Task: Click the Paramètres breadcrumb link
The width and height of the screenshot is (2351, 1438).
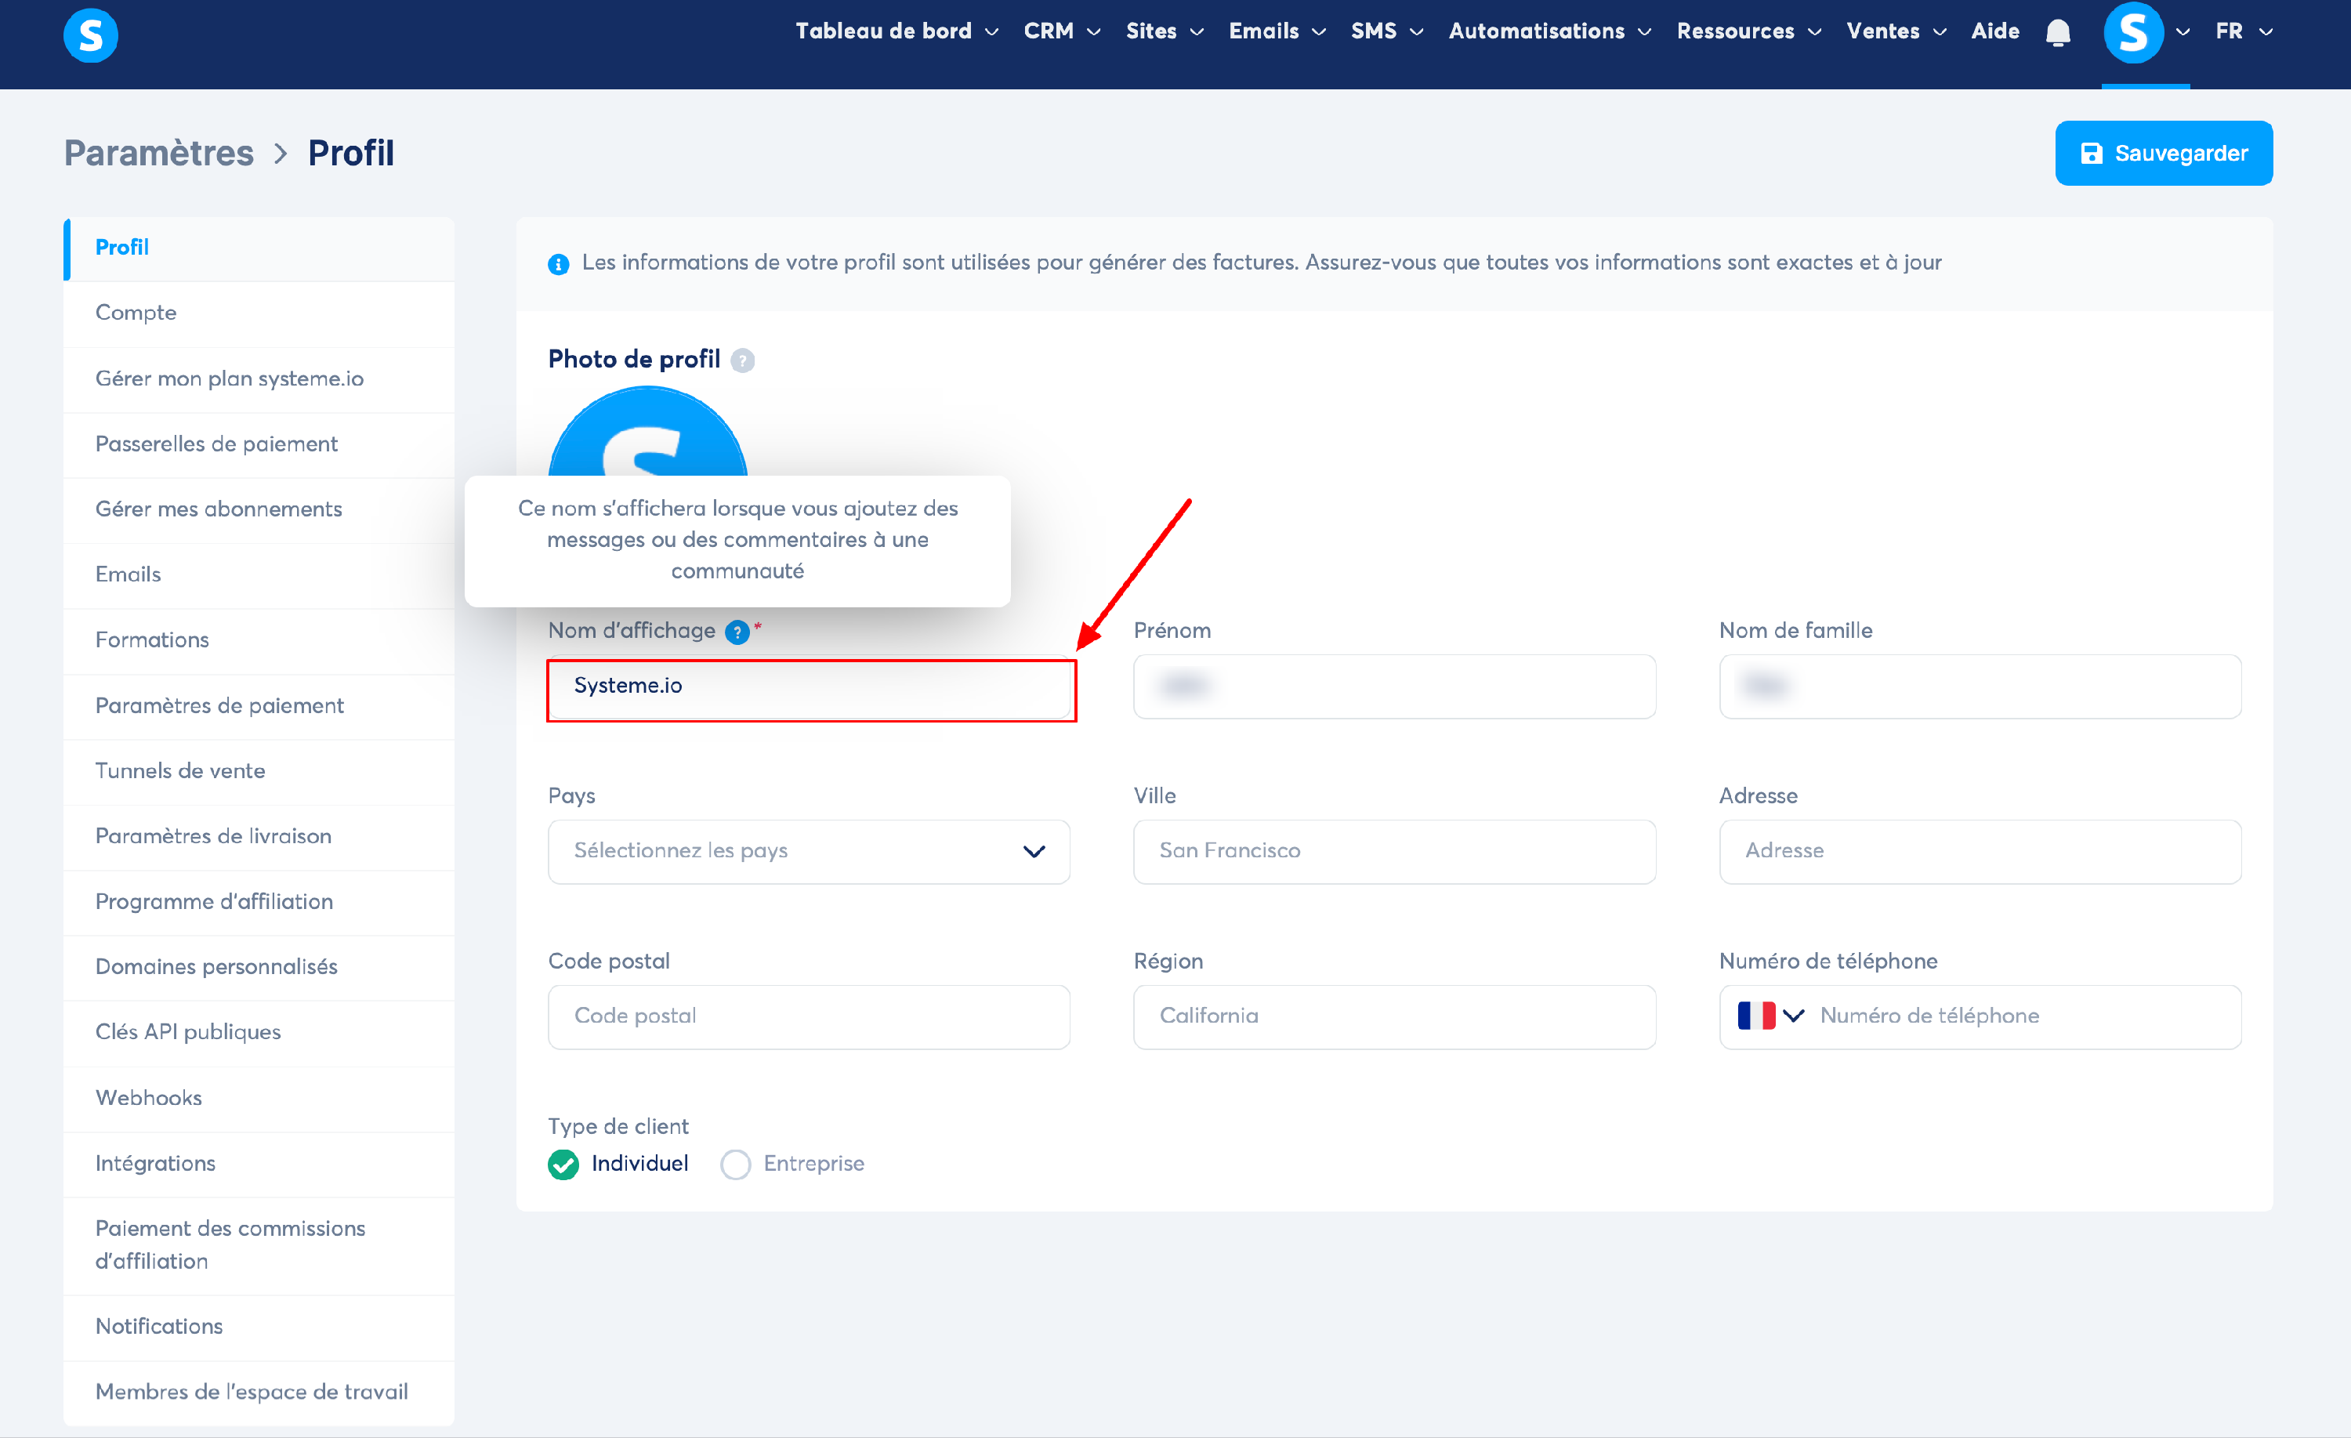Action: pyautogui.click(x=158, y=153)
